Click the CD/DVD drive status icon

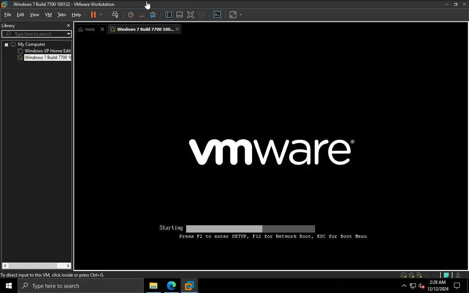click(x=411, y=275)
